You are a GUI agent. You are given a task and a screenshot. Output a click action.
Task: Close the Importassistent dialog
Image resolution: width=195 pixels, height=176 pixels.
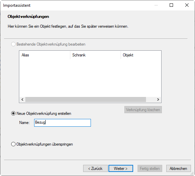(x=187, y=5)
